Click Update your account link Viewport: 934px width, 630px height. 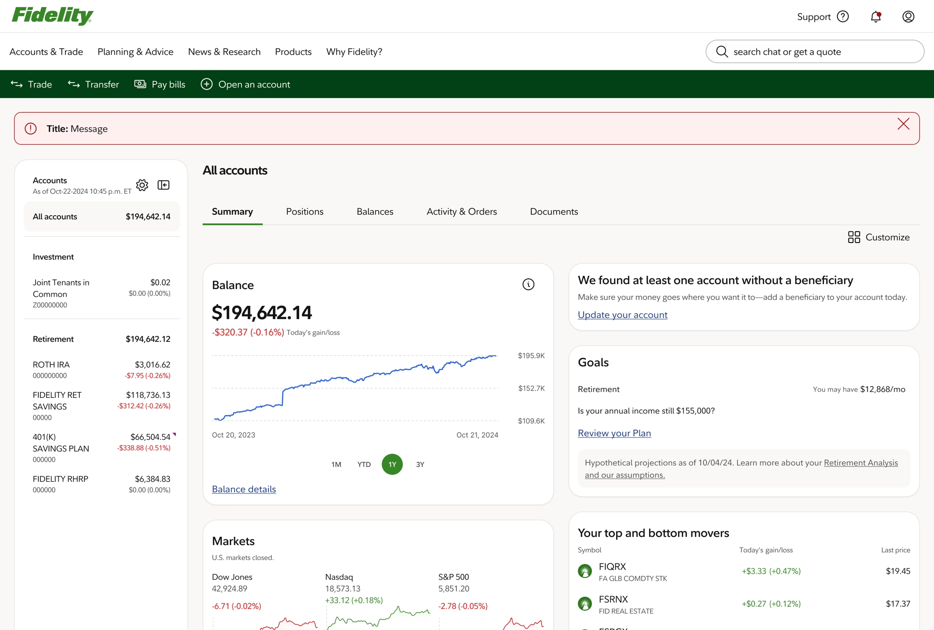[x=622, y=315]
